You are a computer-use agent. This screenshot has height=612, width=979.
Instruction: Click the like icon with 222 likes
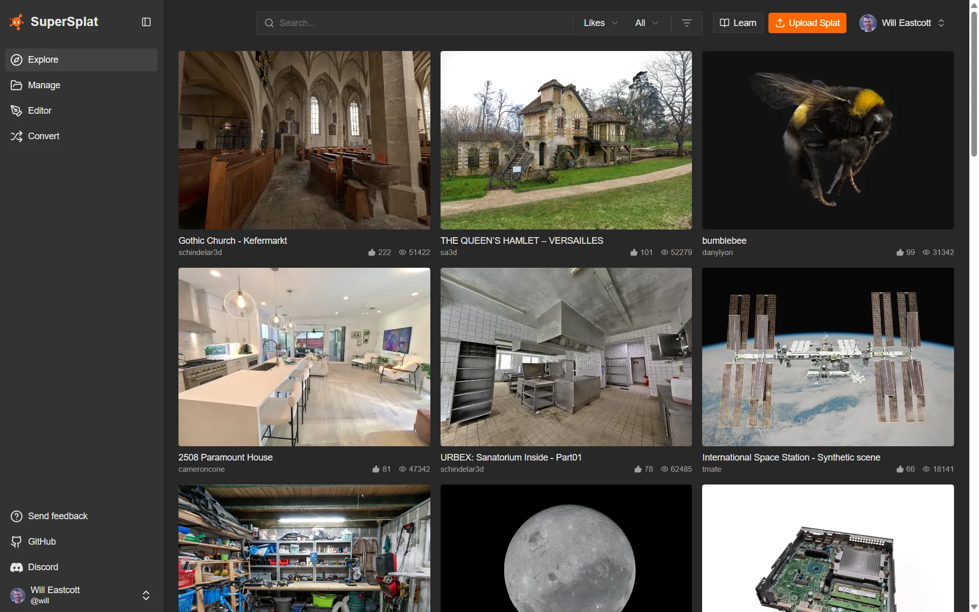click(x=372, y=252)
